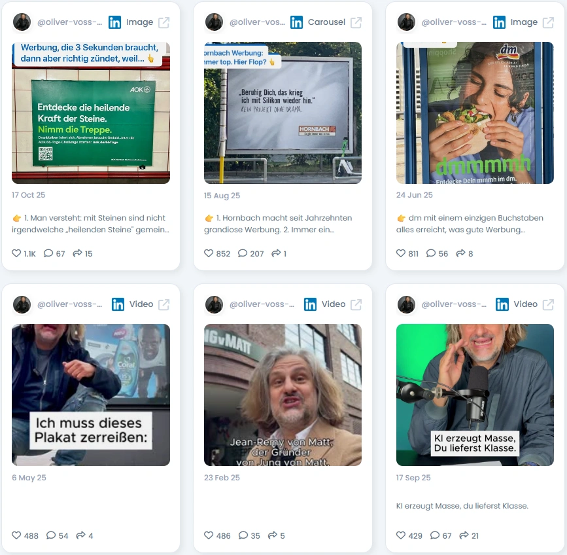Image resolution: width=567 pixels, height=555 pixels.
Task: Click heart icon with 1.1K likes
Action: pyautogui.click(x=16, y=253)
